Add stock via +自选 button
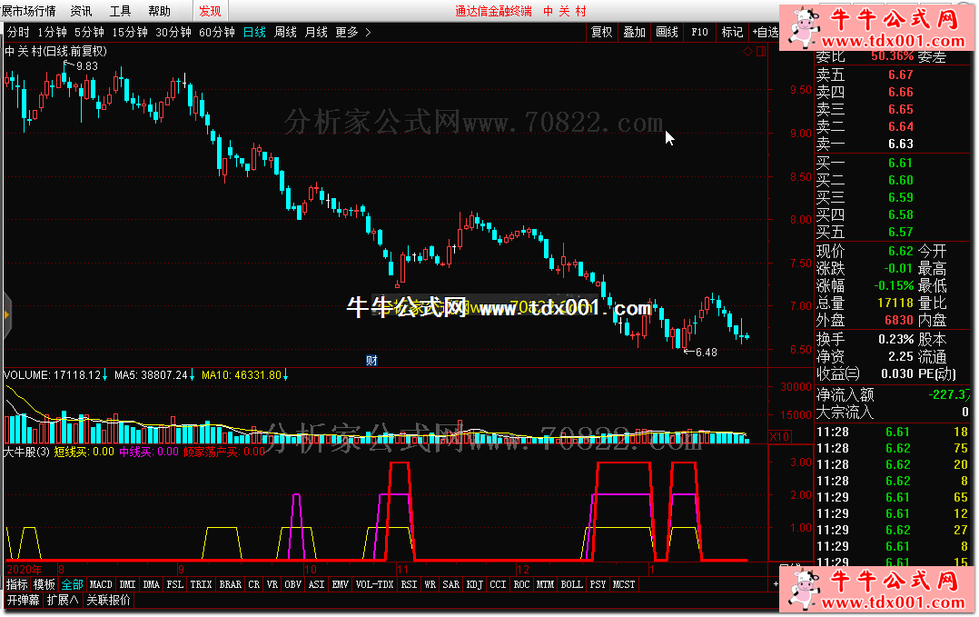The image size is (979, 617). [766, 32]
